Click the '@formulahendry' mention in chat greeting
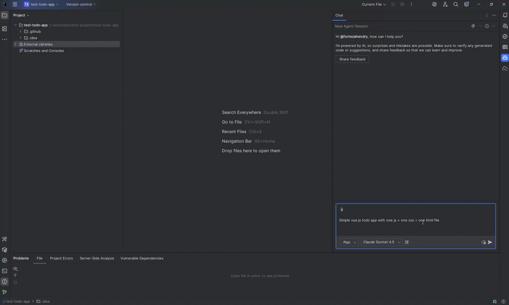 click(x=354, y=36)
